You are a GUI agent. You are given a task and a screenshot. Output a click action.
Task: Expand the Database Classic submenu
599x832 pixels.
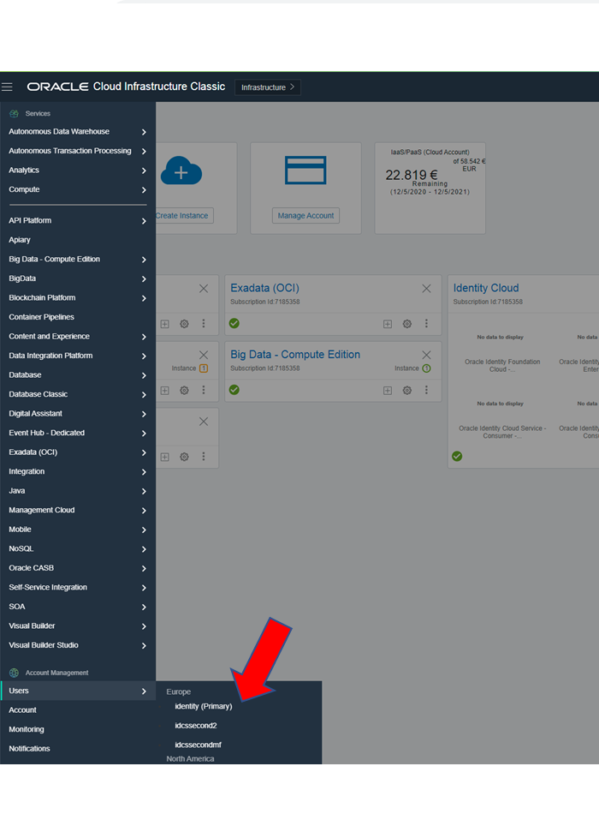[x=144, y=394]
